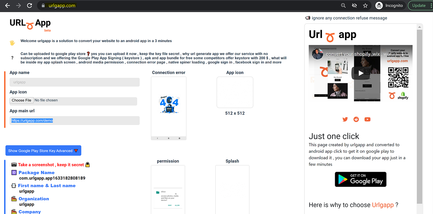Click the megaphone icon near ignore message
The height and width of the screenshot is (214, 433).
(x=308, y=18)
